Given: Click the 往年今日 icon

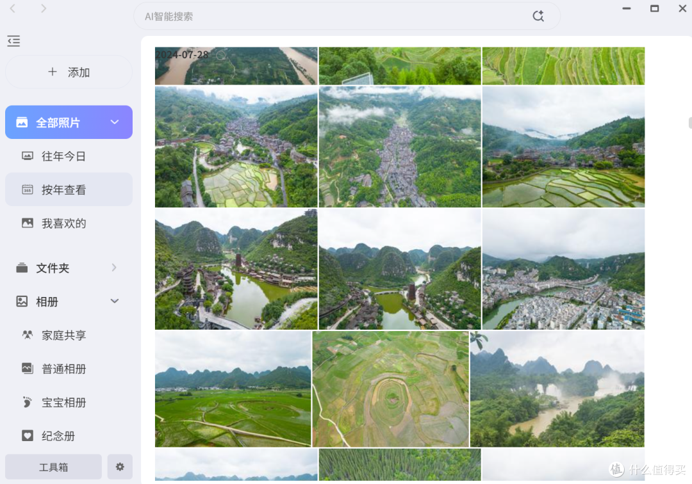Looking at the screenshot, I should (x=28, y=156).
